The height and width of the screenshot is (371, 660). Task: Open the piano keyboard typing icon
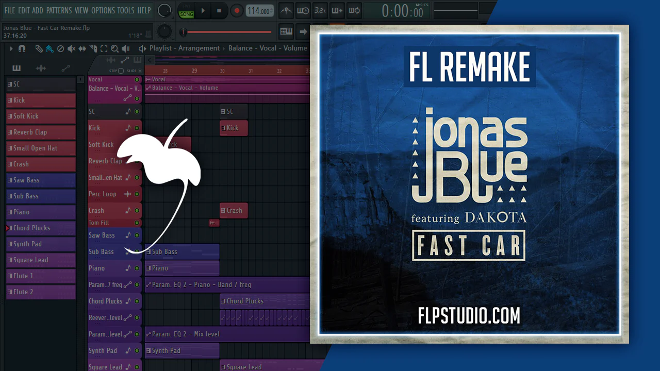click(x=286, y=31)
